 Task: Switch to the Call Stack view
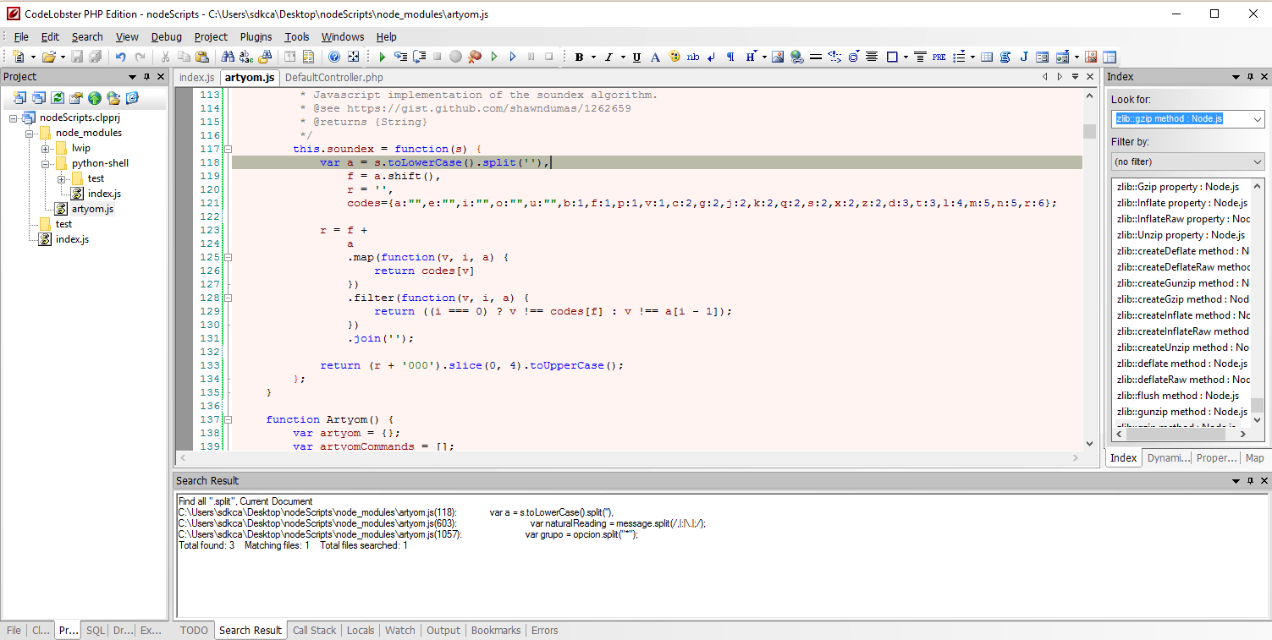pos(314,630)
